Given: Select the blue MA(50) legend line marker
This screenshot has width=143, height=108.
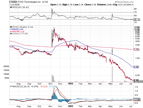Looking at the screenshot, I should (11, 29).
